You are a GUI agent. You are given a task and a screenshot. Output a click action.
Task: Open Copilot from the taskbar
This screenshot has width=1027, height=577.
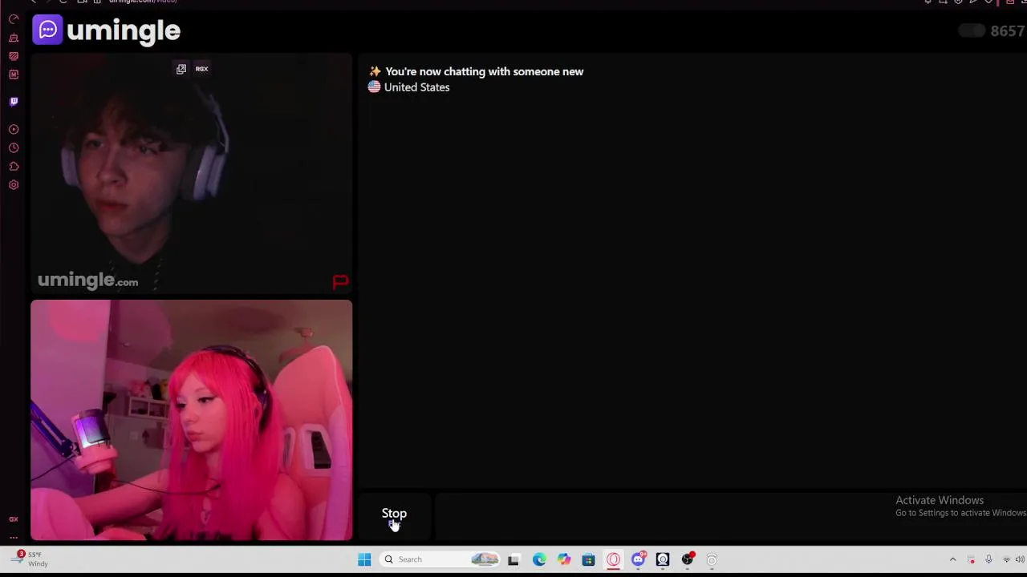564,559
